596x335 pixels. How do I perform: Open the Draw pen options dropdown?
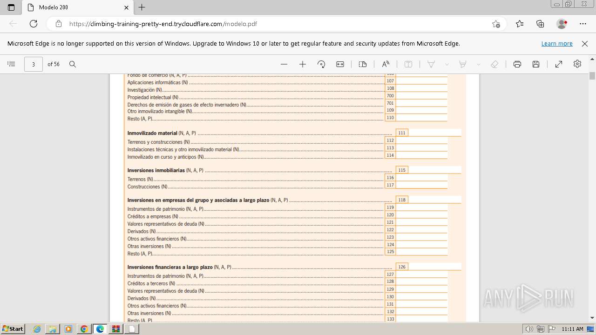coord(447,64)
